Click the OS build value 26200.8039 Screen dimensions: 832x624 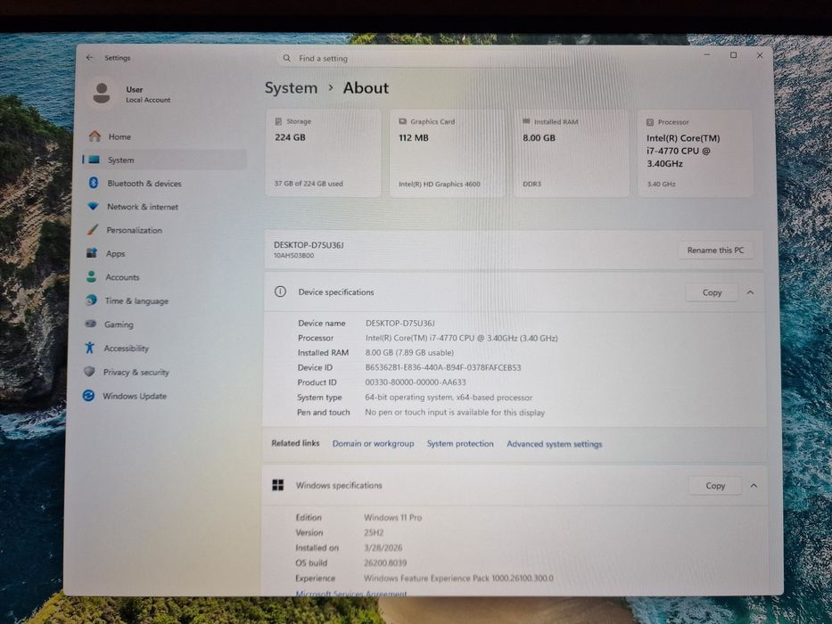click(x=385, y=563)
